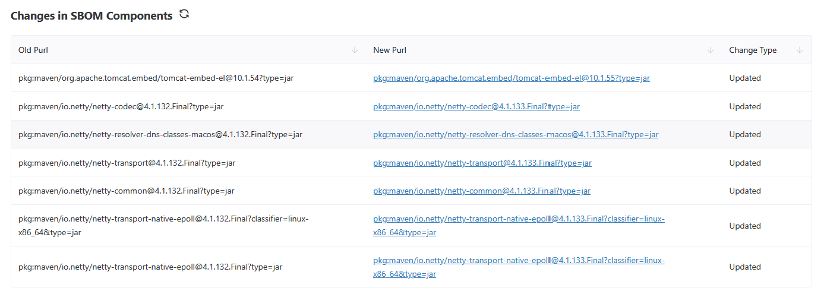This screenshot has height=291, width=824.
Task: Sort by Old Purl arrow icon
Action: tap(355, 50)
